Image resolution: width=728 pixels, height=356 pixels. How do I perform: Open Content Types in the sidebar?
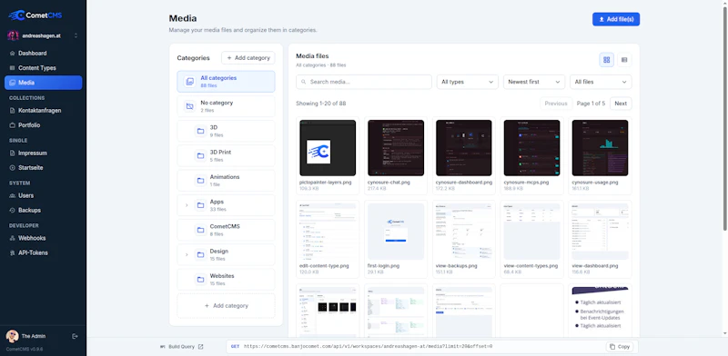pos(43,68)
